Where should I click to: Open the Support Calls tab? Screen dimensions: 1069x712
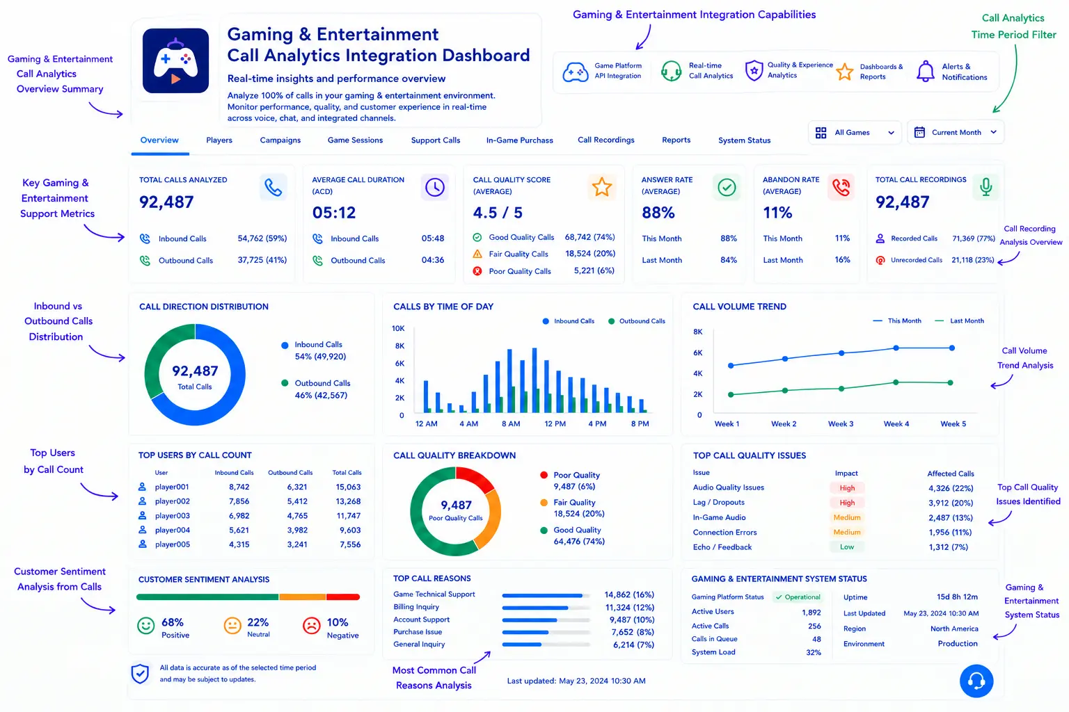(x=436, y=140)
